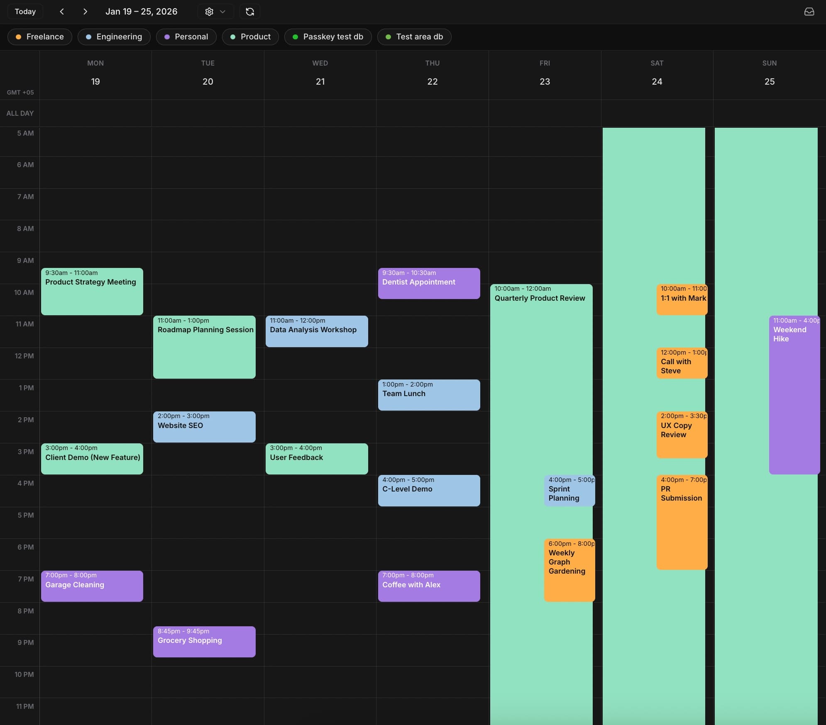Hide the Product calendar chip
This screenshot has height=725, width=826.
tap(250, 37)
